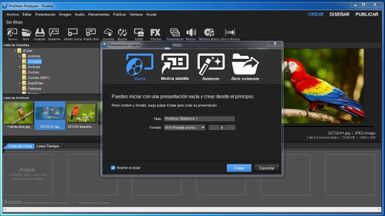Expand the Españolas folder node
Screen dimensions: 385x216
coord(20,83)
